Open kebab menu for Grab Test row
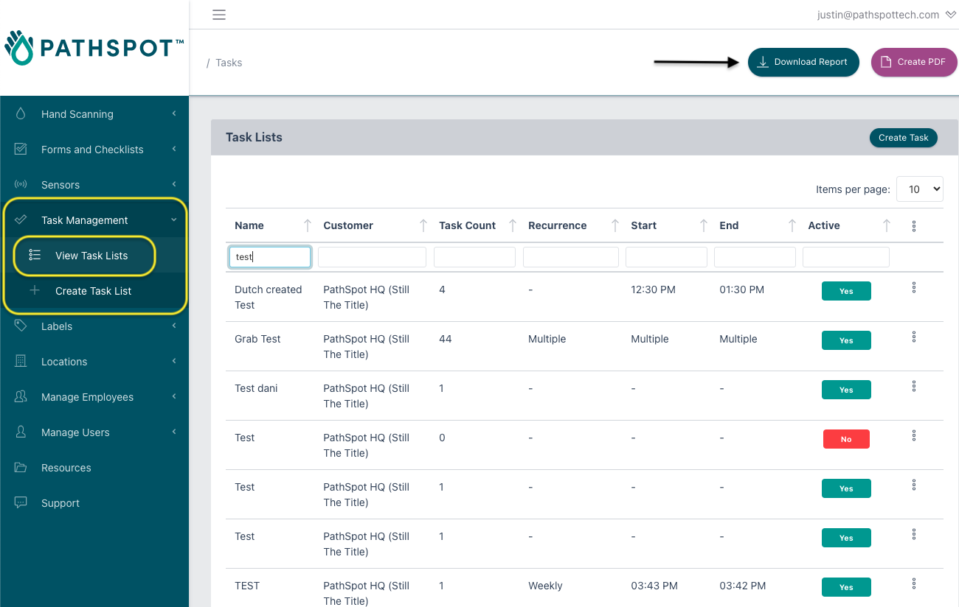959x607 pixels. point(914,337)
